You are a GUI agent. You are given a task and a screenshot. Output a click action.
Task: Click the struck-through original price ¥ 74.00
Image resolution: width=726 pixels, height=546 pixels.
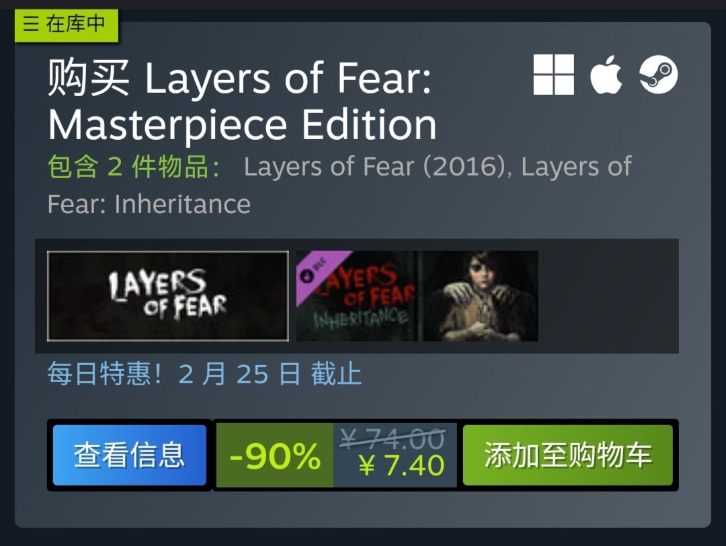tap(392, 438)
